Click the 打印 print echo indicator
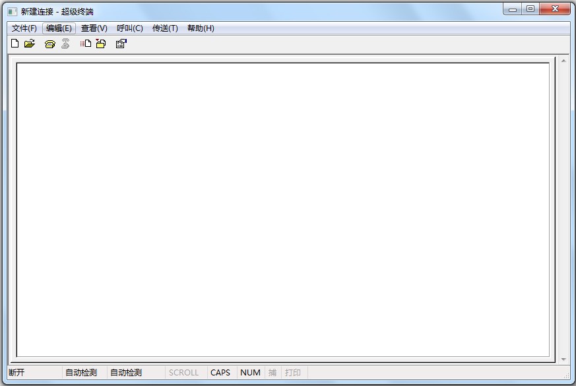 pos(294,373)
